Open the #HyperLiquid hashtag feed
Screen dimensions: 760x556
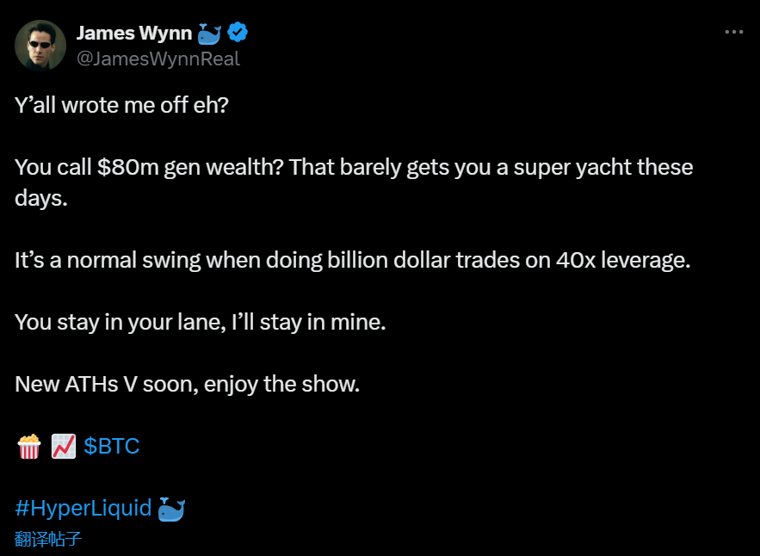(83, 508)
